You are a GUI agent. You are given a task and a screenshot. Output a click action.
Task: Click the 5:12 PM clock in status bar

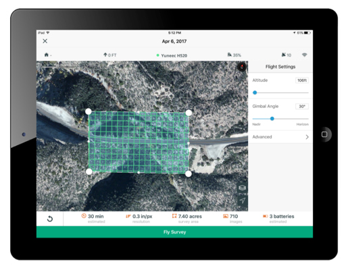174,33
